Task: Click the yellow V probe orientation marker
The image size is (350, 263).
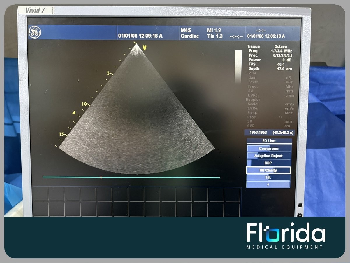Action: (x=144, y=48)
